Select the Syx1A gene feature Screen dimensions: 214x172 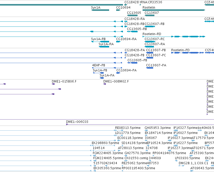100,10
